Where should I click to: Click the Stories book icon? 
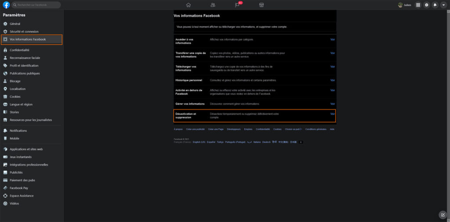5,112
